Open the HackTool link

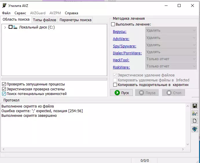tap(121, 60)
